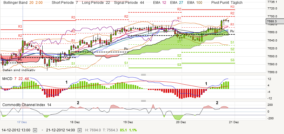284x134 pixels.
Task: Click the 7736.1 top price axis value
Action: 273,2
